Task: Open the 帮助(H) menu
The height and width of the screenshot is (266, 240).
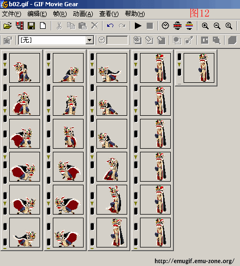Action: pyautogui.click(x=135, y=14)
